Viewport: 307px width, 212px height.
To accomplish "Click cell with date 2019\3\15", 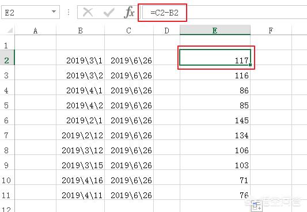I will [x=80, y=162].
